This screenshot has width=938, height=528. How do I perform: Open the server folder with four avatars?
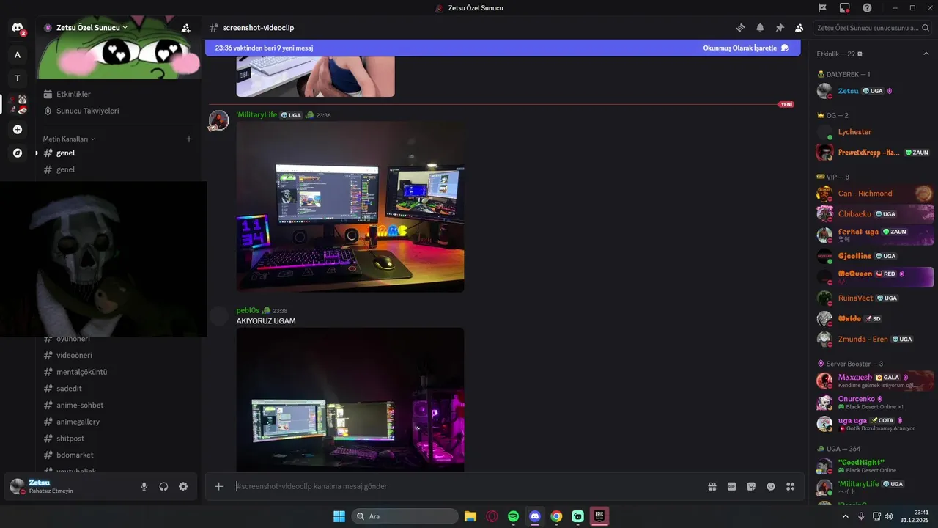(x=18, y=104)
